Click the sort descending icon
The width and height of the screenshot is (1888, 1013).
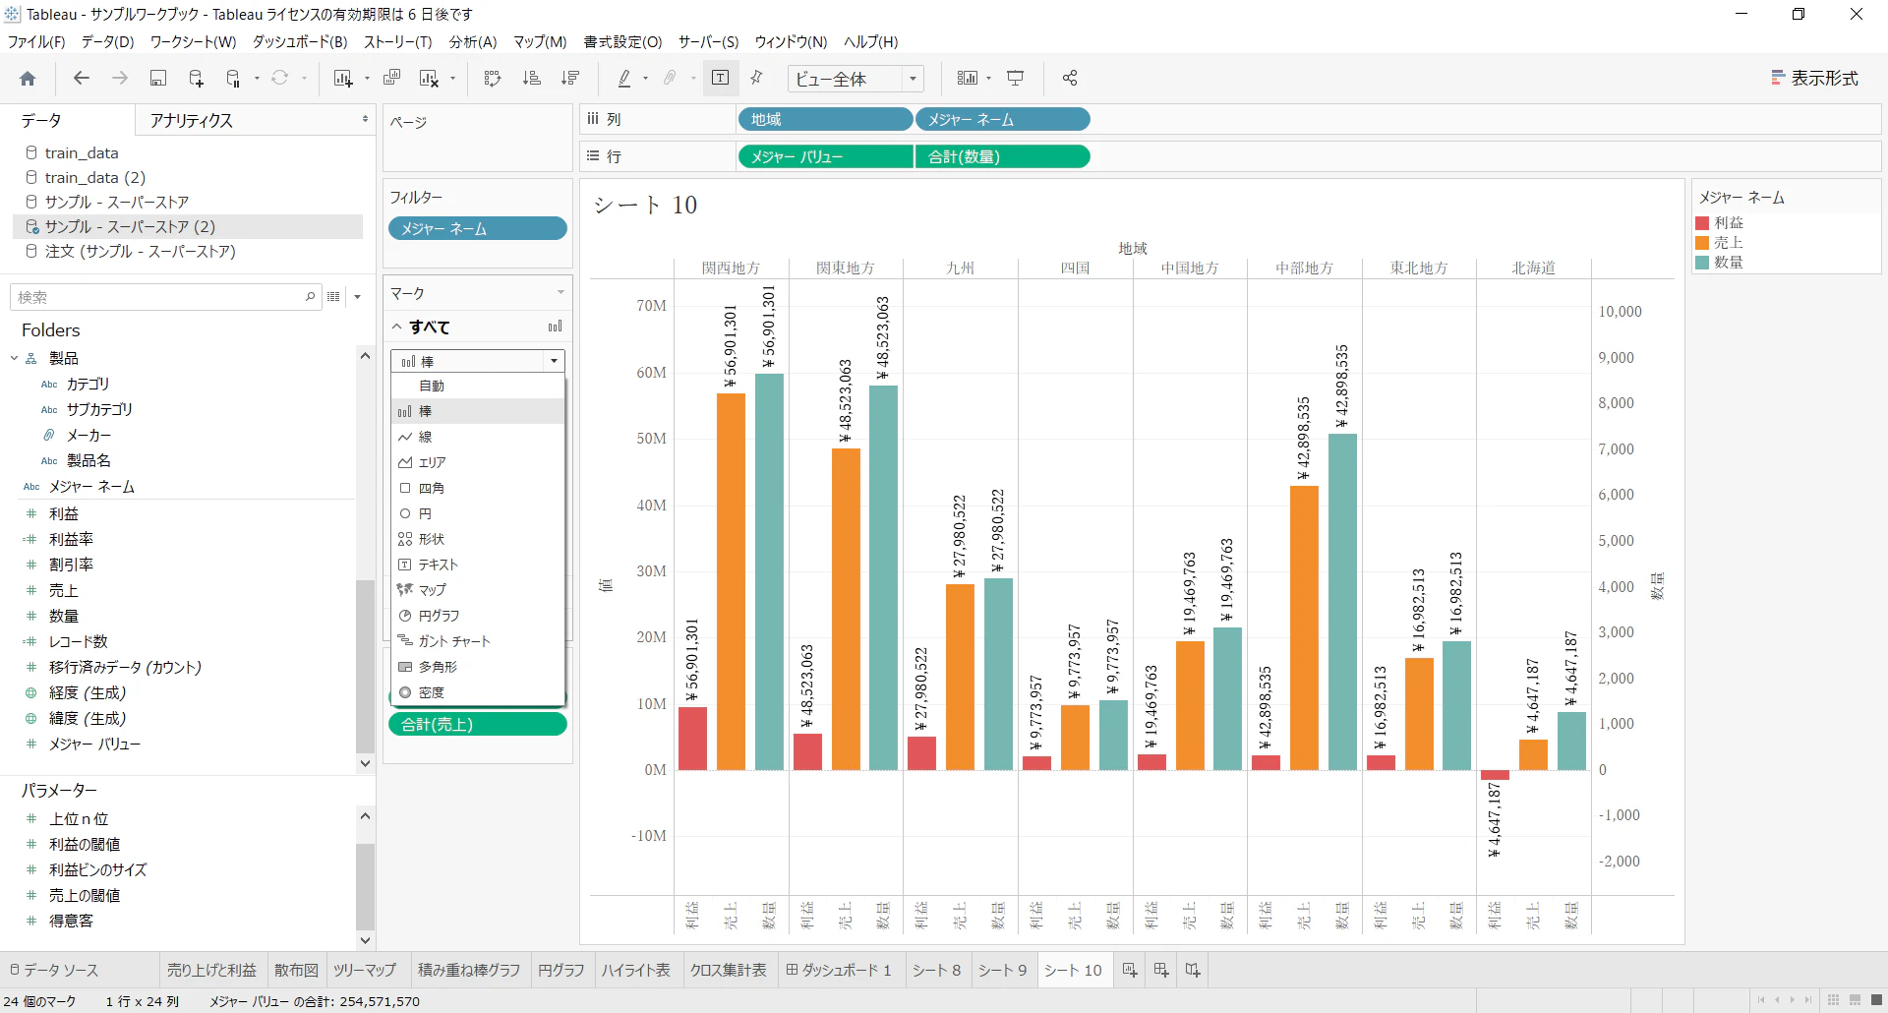[x=569, y=78]
